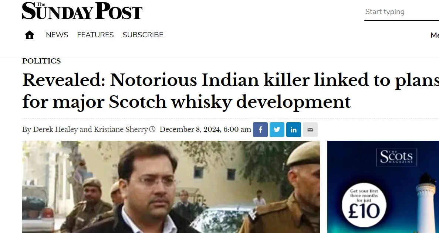Focus the 'Start typing' search field
Viewport: 439px width, 233px height.
click(402, 12)
